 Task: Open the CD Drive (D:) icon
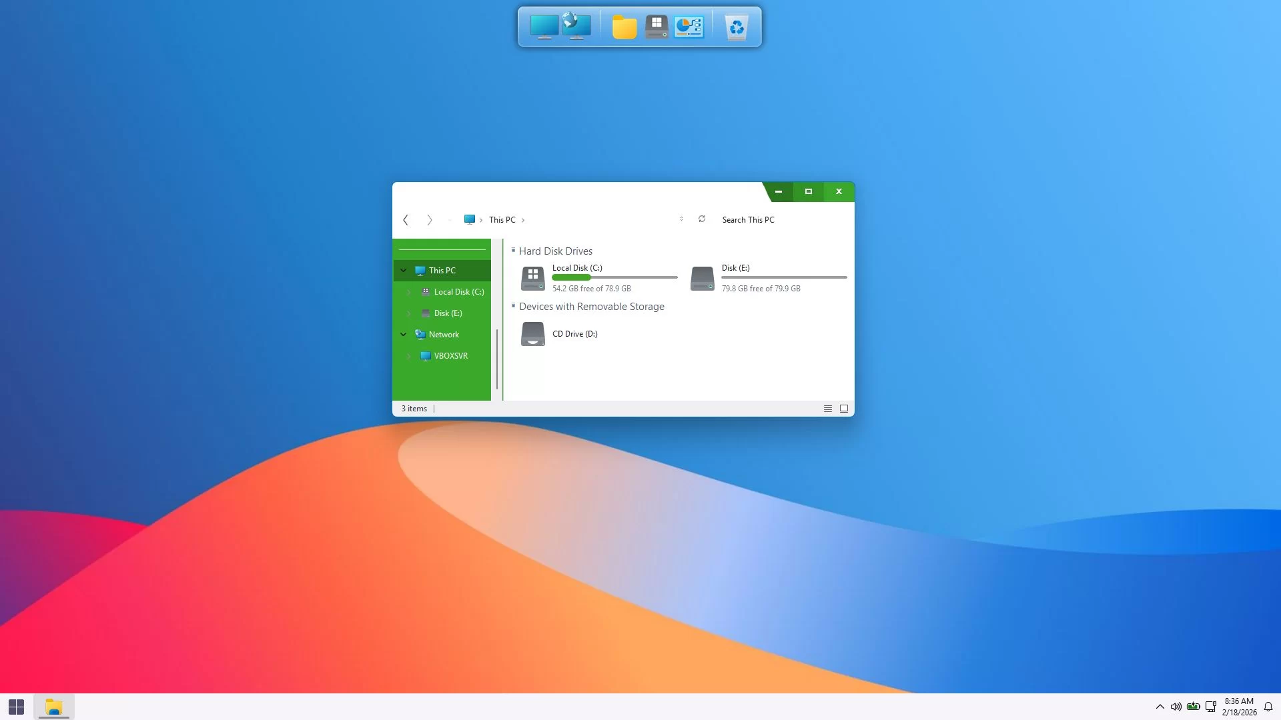pyautogui.click(x=533, y=333)
